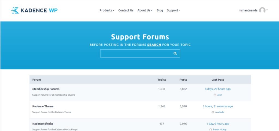
Task: Open the Kadence Theme forum
Action: pyautogui.click(x=43, y=106)
